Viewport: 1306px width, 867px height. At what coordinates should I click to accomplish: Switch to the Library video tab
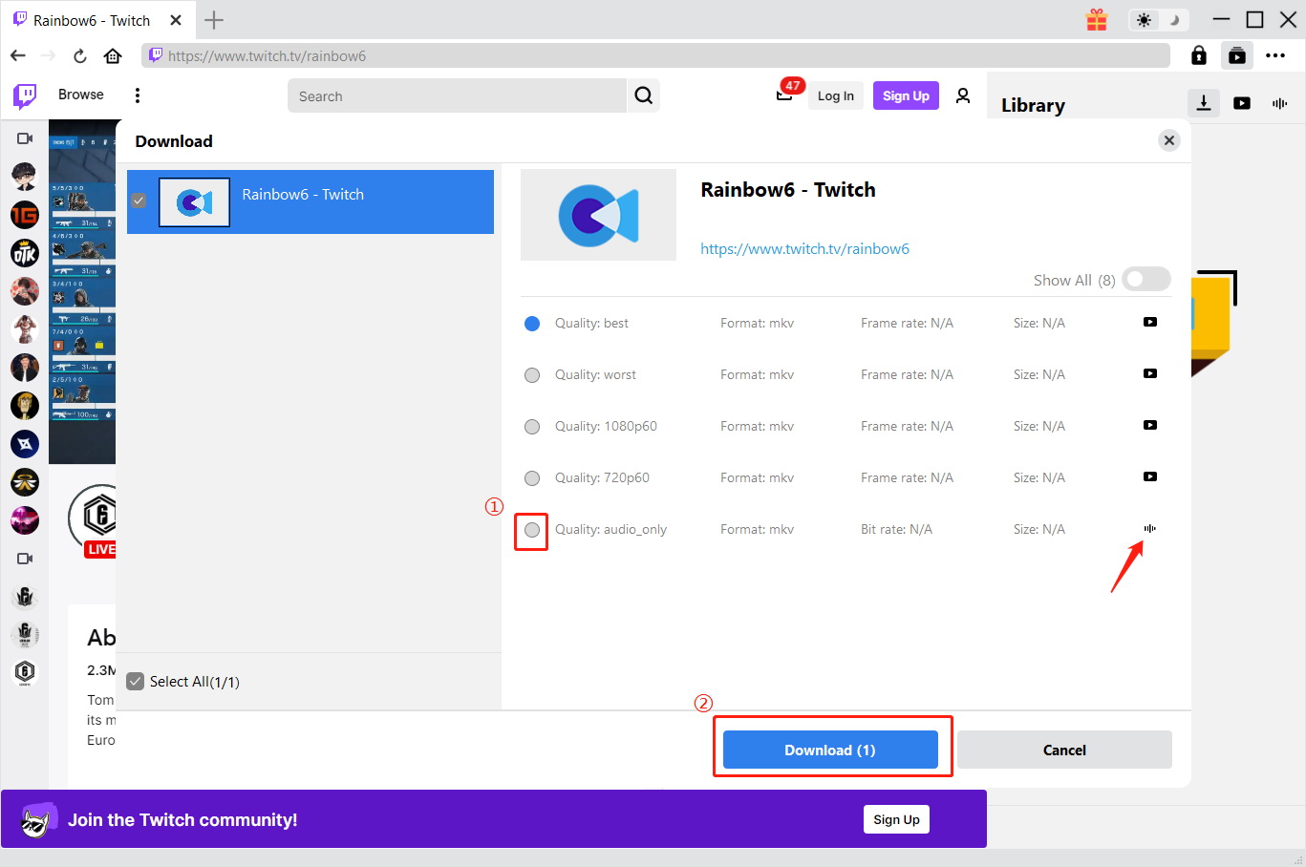pos(1242,103)
